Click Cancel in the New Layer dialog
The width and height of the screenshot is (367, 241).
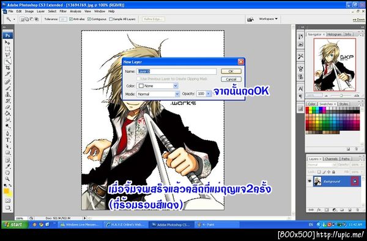[x=231, y=79]
